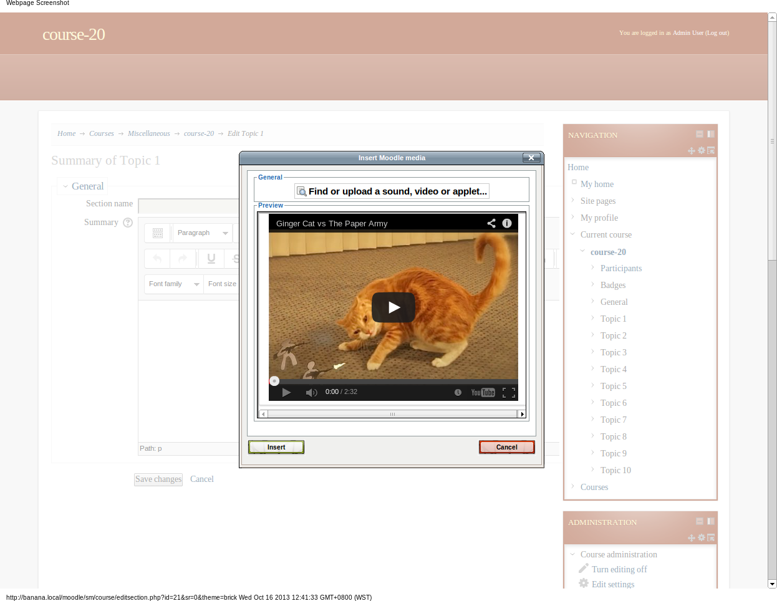Click the preview scrollbar left arrow

point(263,414)
